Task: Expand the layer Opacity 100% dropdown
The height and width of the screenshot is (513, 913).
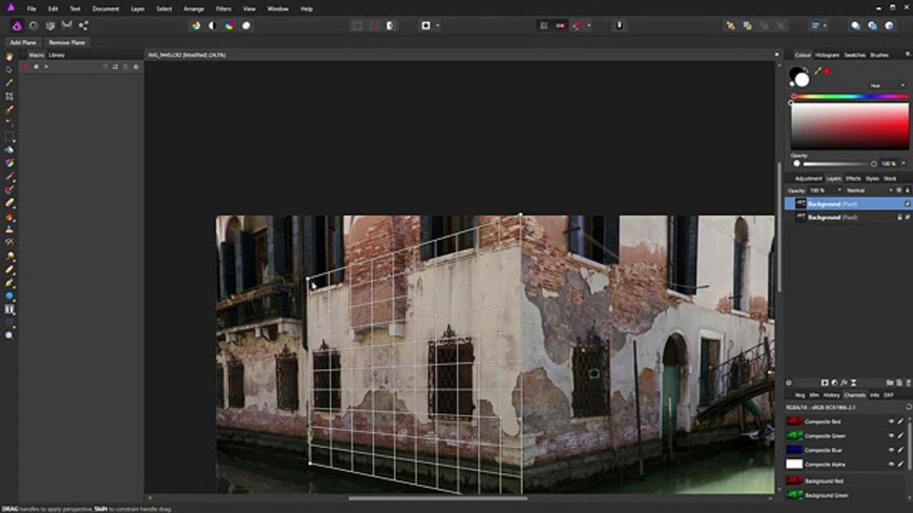Action: coord(826,190)
